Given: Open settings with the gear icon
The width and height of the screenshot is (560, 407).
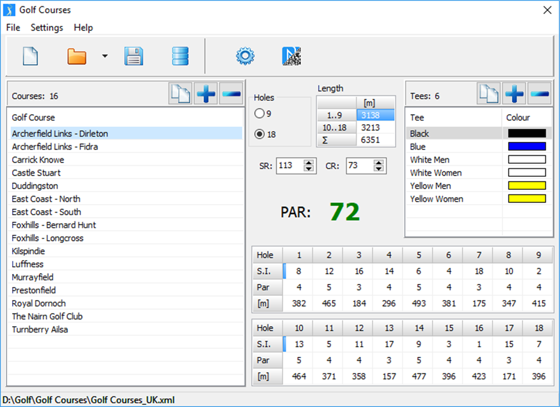Looking at the screenshot, I should [x=246, y=56].
